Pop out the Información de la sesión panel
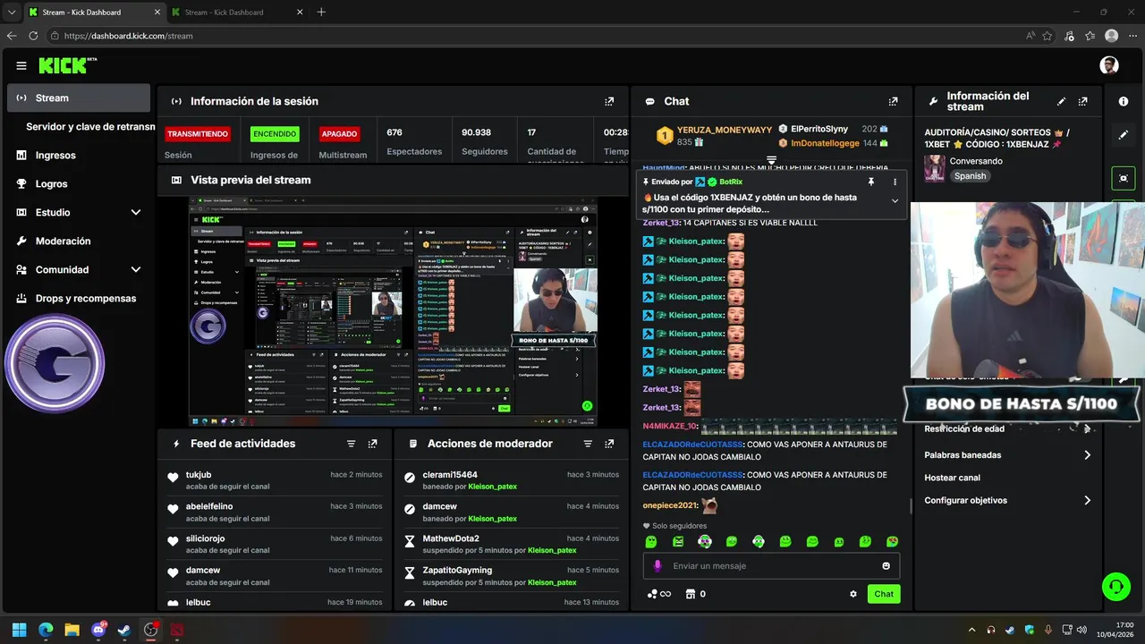The width and height of the screenshot is (1145, 644). (x=609, y=101)
